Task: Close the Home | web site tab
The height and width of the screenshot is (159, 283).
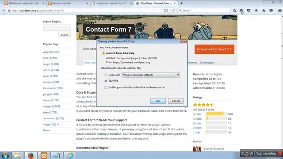Action: point(87,3)
